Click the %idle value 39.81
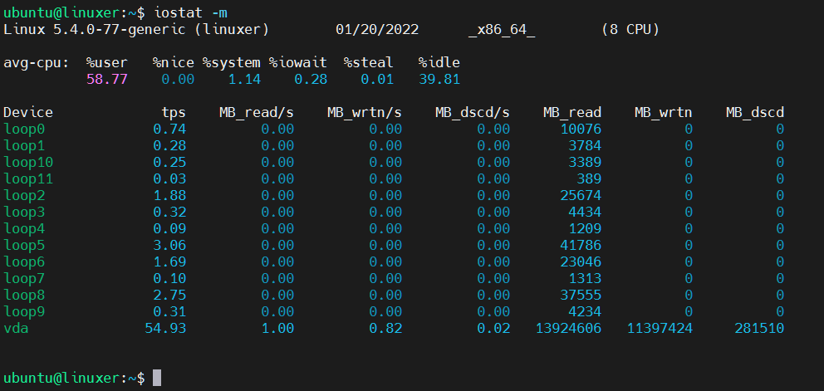Image resolution: width=824 pixels, height=391 pixels. [439, 80]
